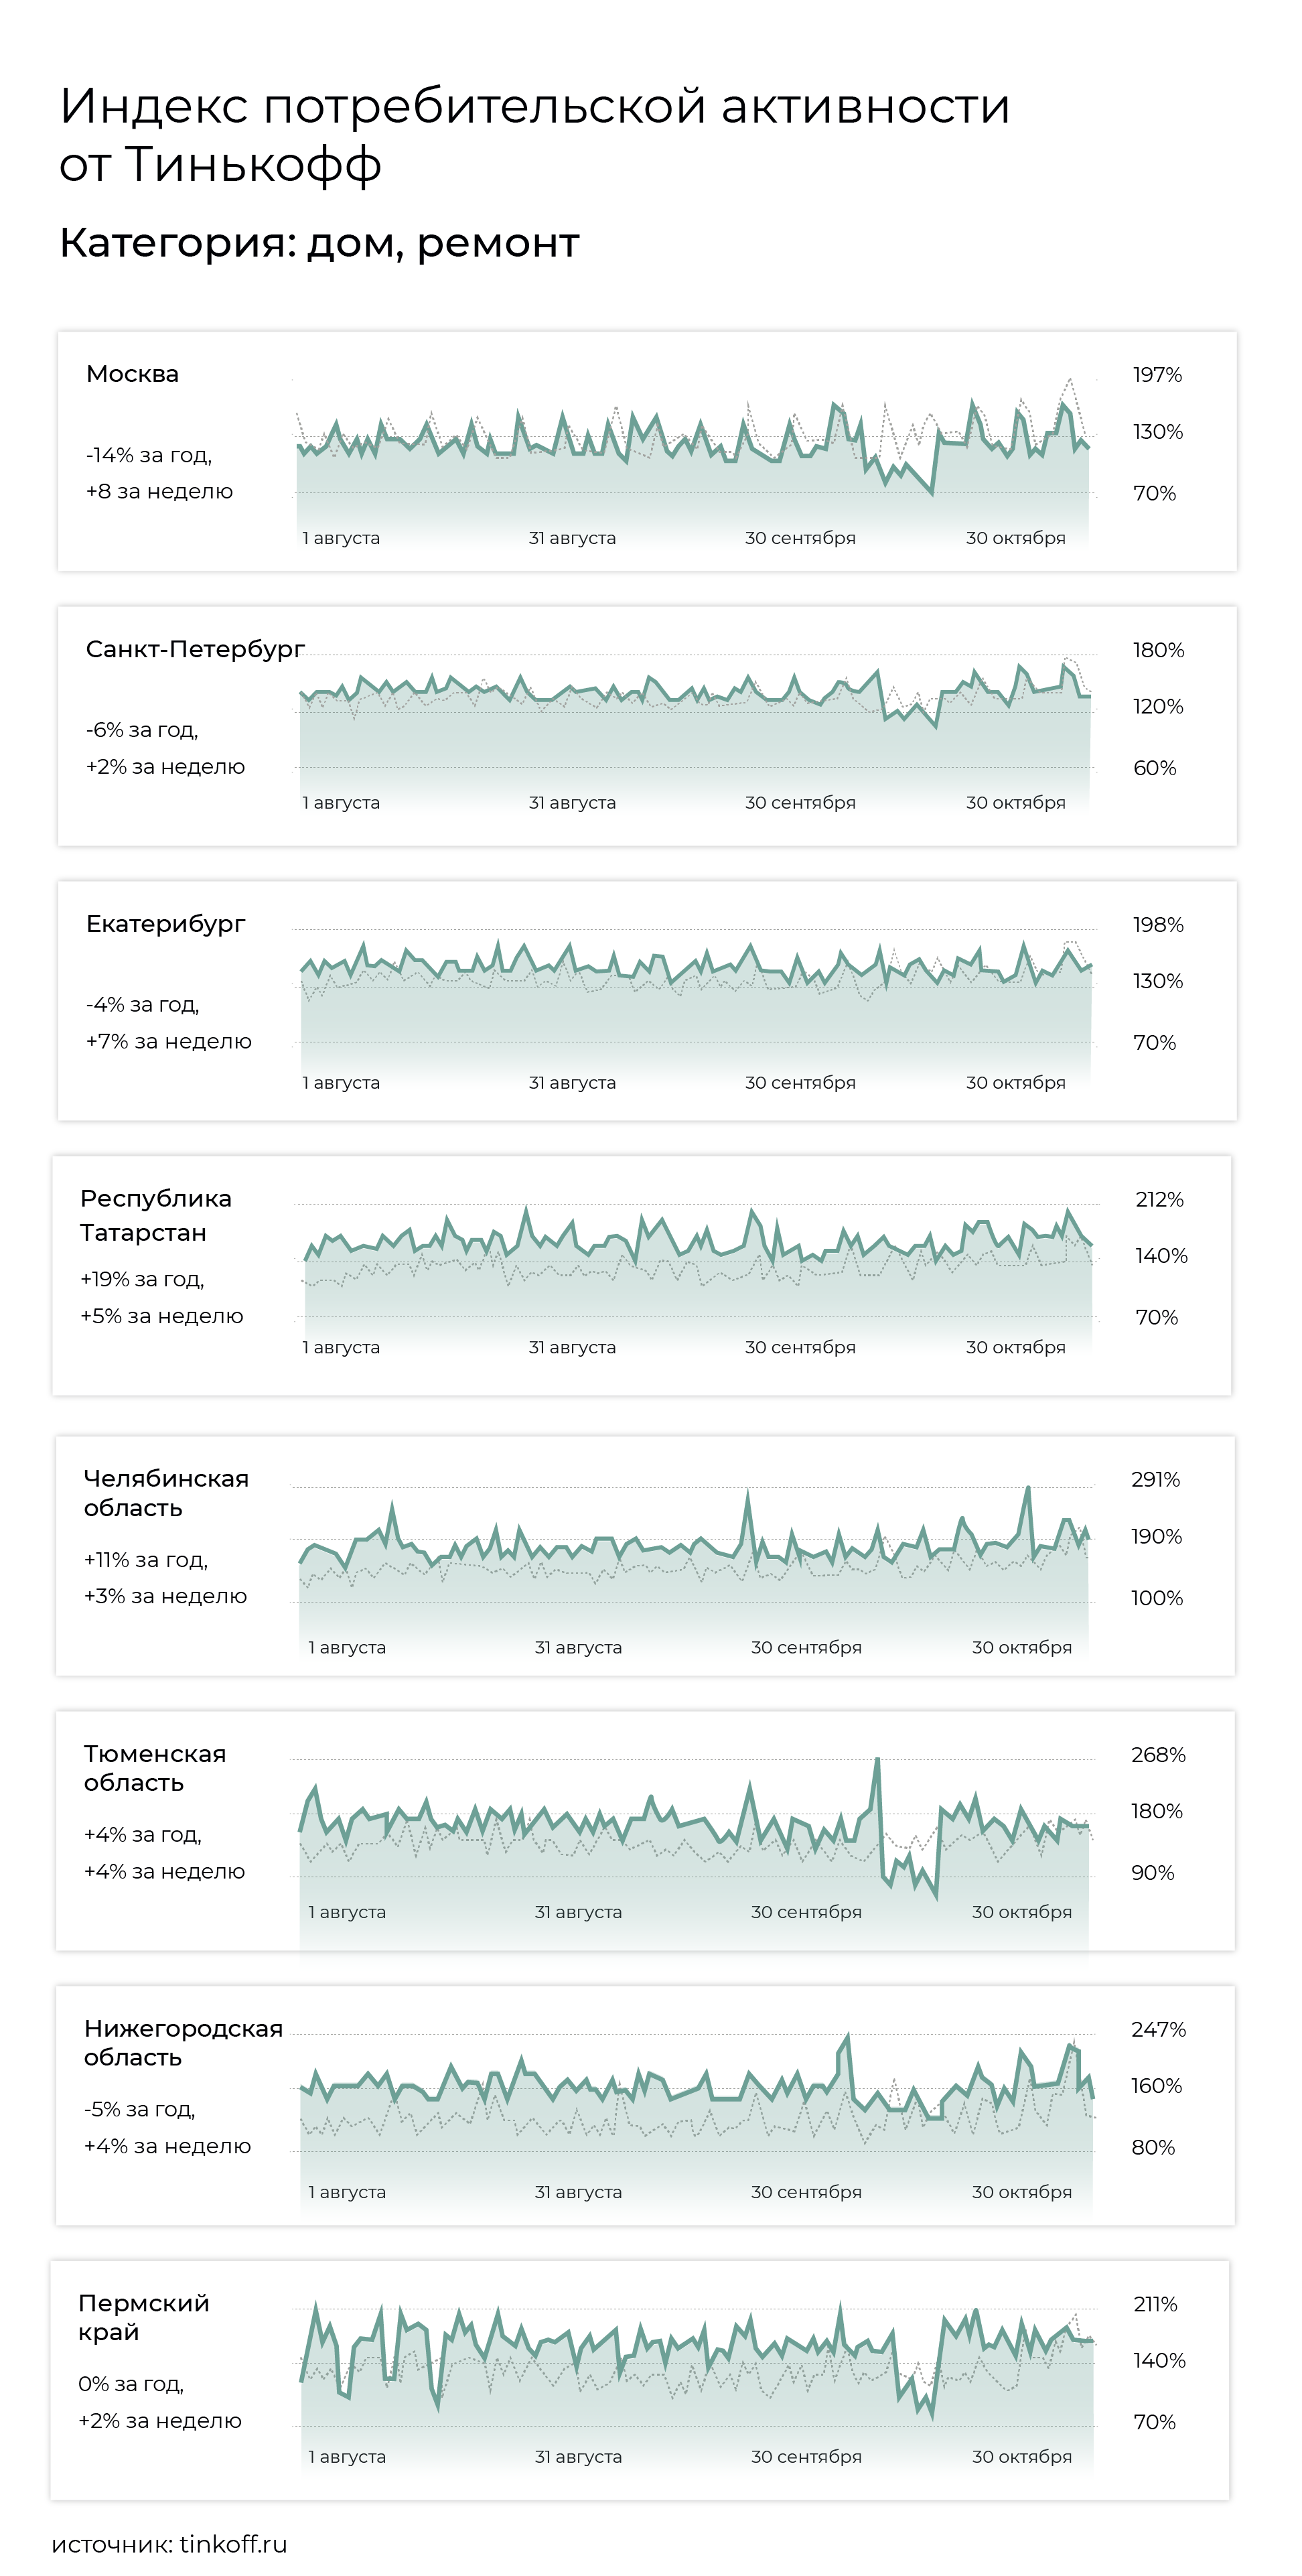This screenshot has width=1302, height=2576.
Task: Select +19% за год text in Татарстан panel
Action: pyautogui.click(x=142, y=1279)
